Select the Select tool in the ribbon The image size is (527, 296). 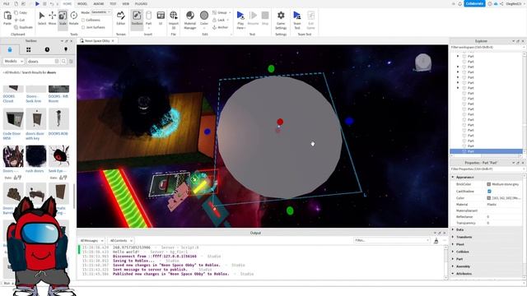tap(42, 18)
